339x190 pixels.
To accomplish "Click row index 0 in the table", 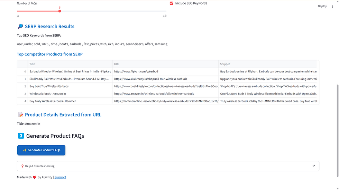I will coord(22,71).
